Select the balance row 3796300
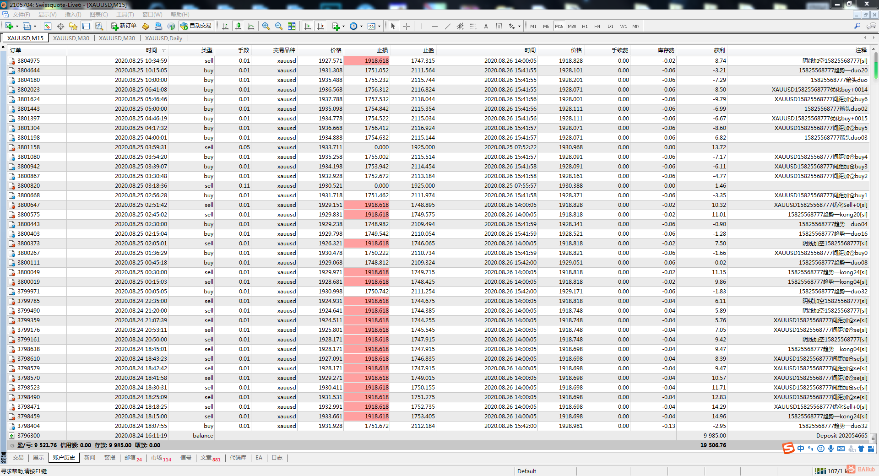 tap(439, 435)
